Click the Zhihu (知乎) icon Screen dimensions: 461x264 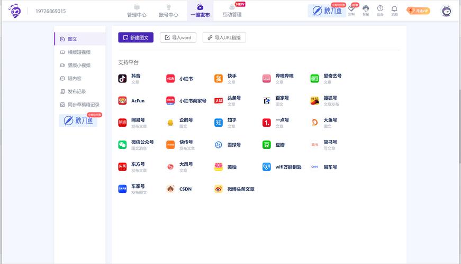(x=219, y=122)
